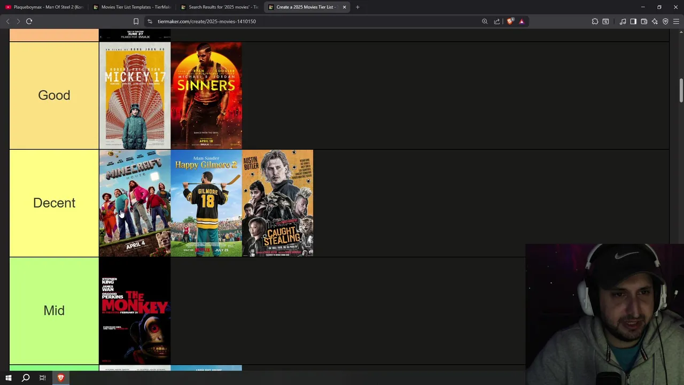Image resolution: width=684 pixels, height=385 pixels.
Task: Click the Brave browser taskbar icon
Action: tap(60, 378)
